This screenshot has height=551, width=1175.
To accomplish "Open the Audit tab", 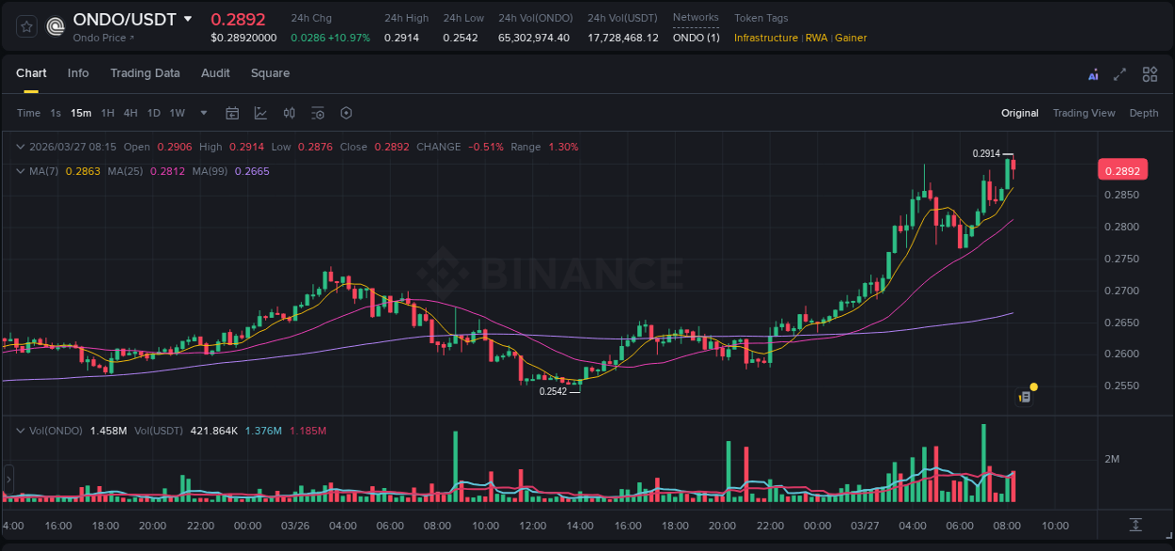I will [215, 73].
